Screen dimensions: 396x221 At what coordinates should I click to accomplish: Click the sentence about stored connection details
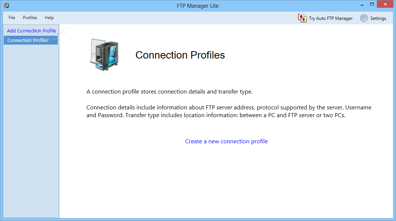tap(169, 92)
